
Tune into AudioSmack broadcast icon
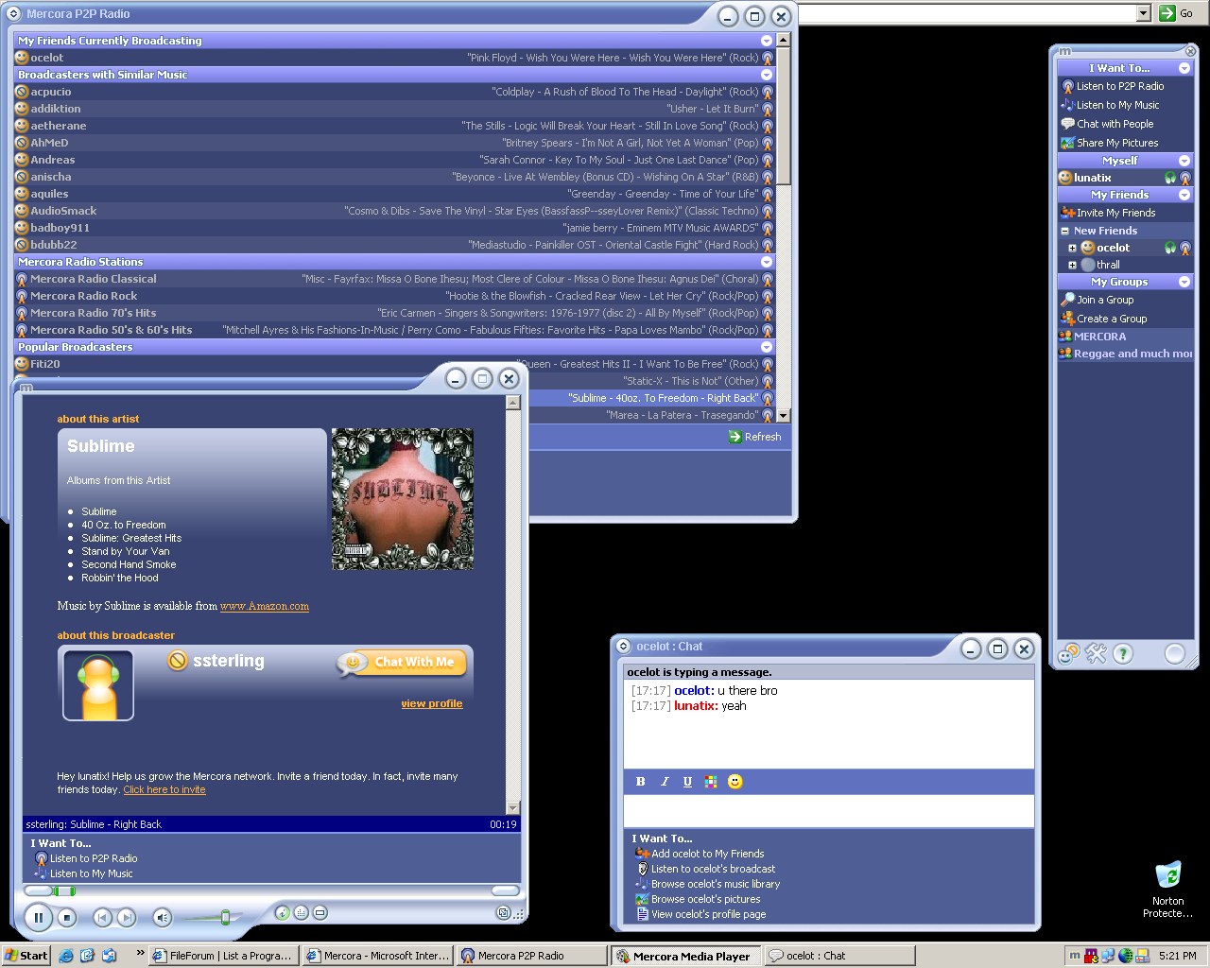coord(768,211)
